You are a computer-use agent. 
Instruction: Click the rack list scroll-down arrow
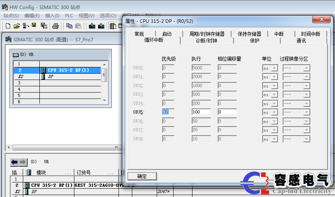click(x=104, y=100)
